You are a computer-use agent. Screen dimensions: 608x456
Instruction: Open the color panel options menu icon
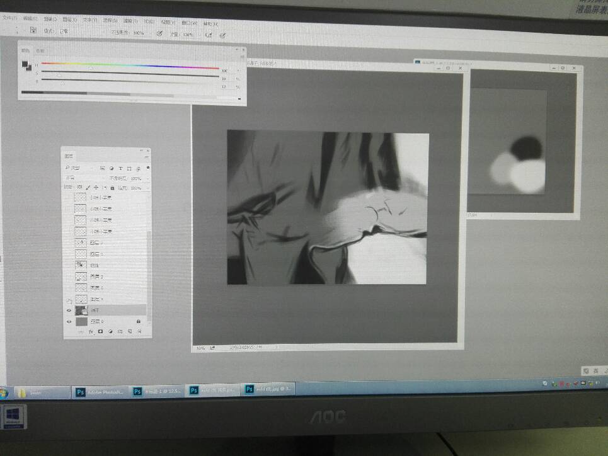[242, 57]
